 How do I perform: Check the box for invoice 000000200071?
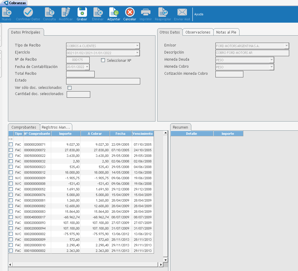pos(11,144)
